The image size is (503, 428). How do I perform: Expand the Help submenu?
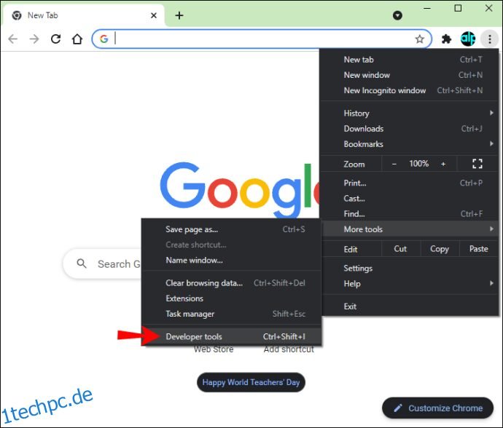(410, 284)
